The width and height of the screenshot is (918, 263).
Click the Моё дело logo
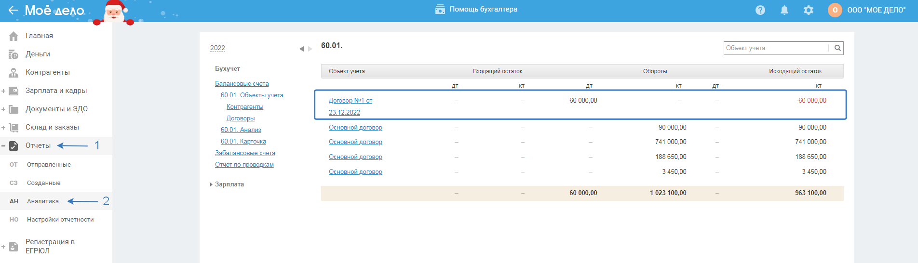[54, 10]
